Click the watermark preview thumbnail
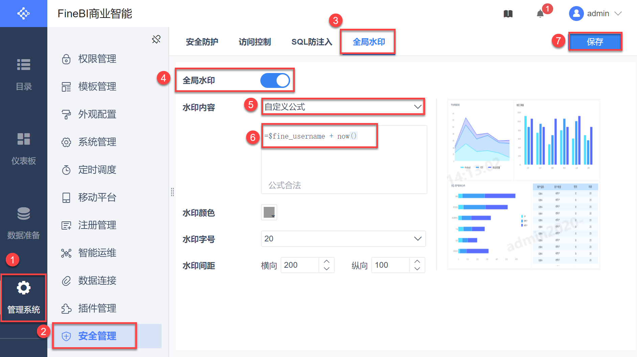Screen dimensions: 637x357 tap(523, 184)
